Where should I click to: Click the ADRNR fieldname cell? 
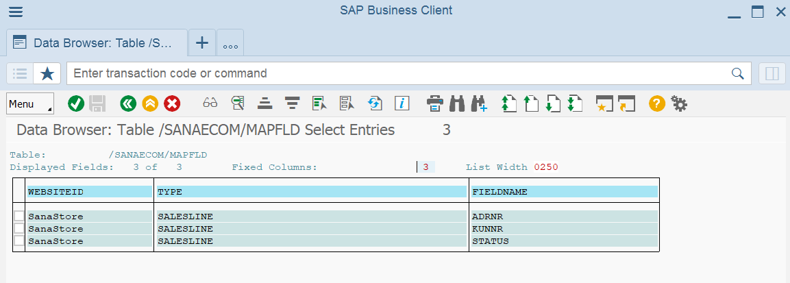(565, 216)
